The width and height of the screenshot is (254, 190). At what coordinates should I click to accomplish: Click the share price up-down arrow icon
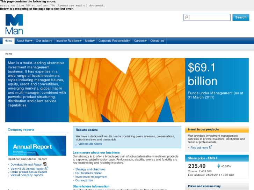218,166
